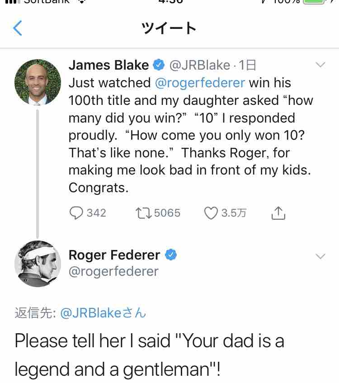The width and height of the screenshot is (339, 383).
Task: Tap the ツイート title in navigation bar
Action: pos(169,28)
